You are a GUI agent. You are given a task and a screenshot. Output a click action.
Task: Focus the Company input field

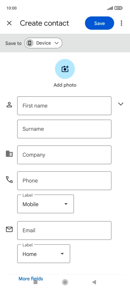tap(64, 155)
